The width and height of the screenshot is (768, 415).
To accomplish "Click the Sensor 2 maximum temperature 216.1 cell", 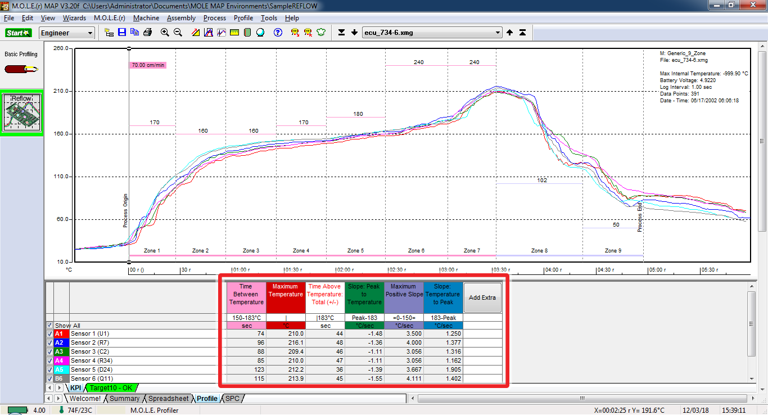I will (286, 343).
